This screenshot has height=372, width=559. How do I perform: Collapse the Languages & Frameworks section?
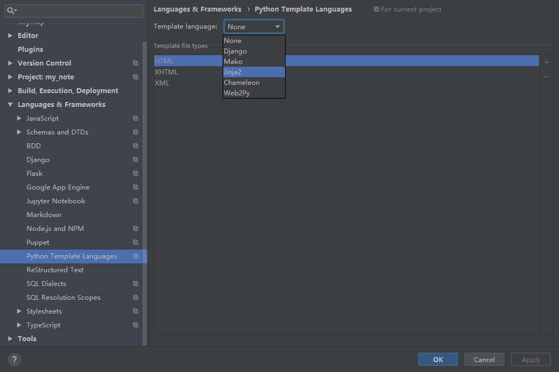tap(10, 105)
